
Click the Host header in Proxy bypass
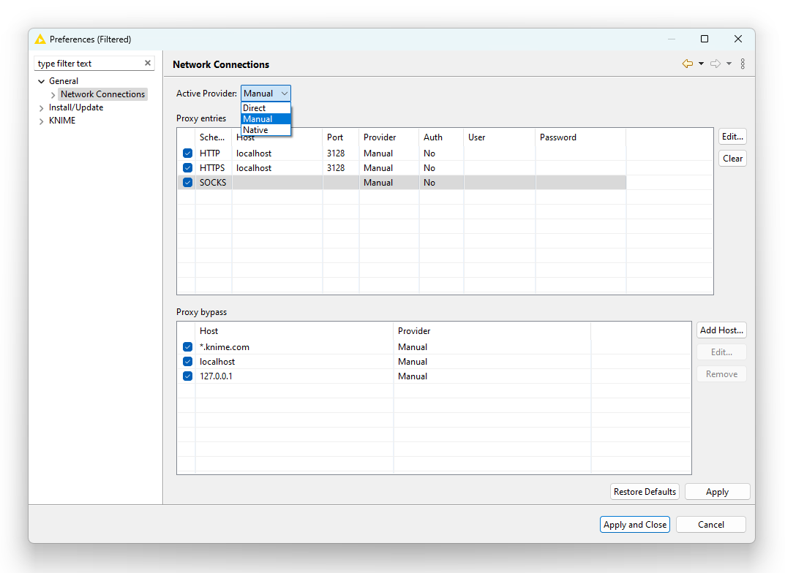[294, 331]
